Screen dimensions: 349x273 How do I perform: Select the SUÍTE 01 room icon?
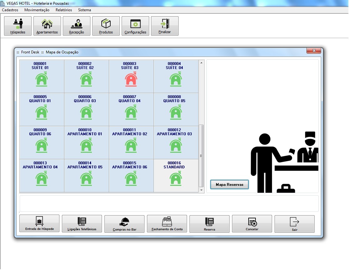click(42, 79)
